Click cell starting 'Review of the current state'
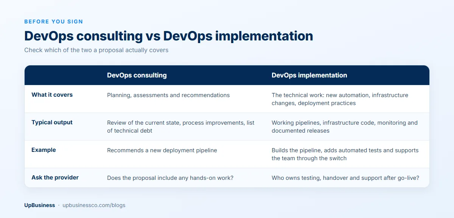454x218 pixels. 181,127
